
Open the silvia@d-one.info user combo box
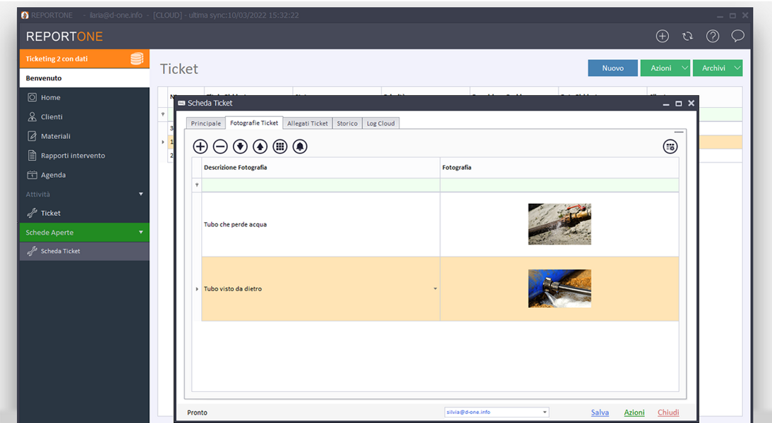click(496, 412)
